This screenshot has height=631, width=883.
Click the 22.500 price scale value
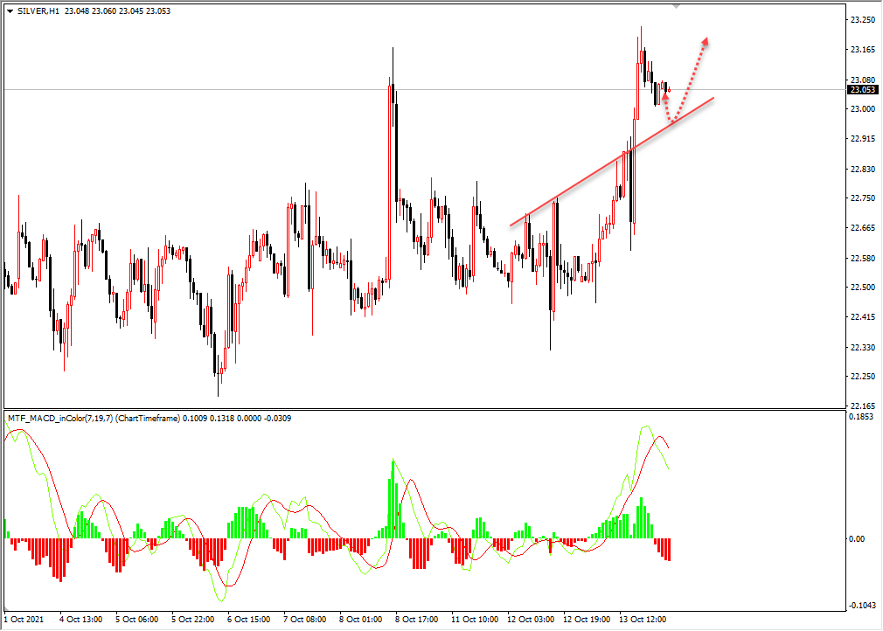pos(863,287)
